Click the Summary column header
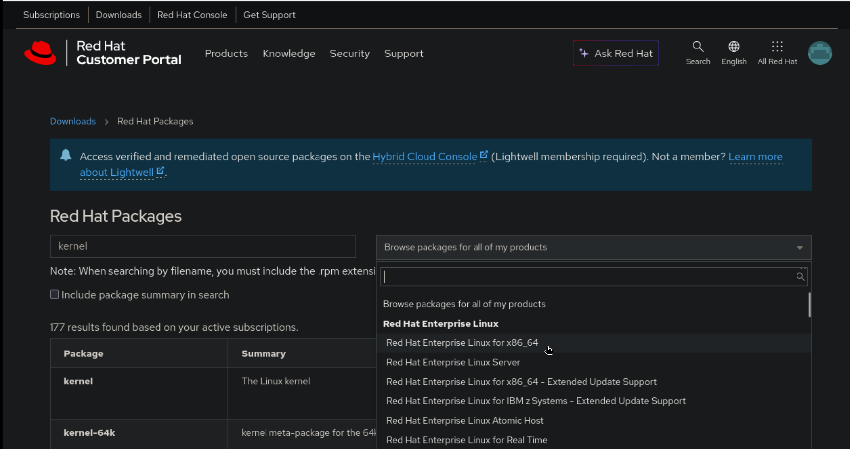850x449 pixels. (264, 354)
